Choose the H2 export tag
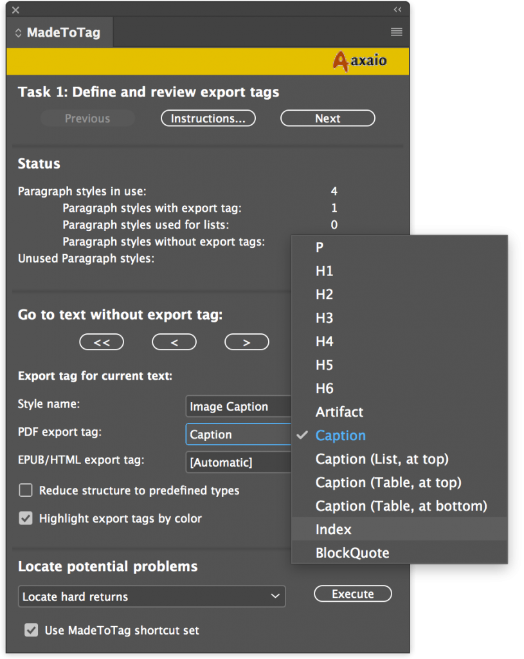Viewport: 524px width, 659px height. coord(400,294)
